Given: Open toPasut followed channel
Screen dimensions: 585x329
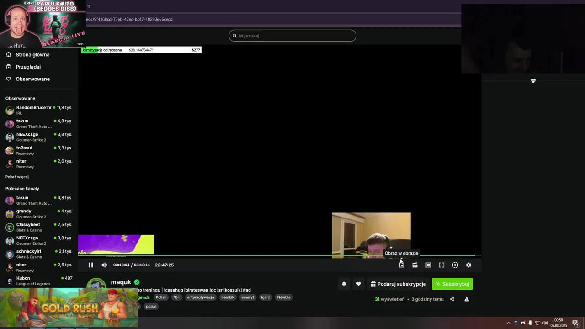Looking at the screenshot, I should (x=39, y=150).
